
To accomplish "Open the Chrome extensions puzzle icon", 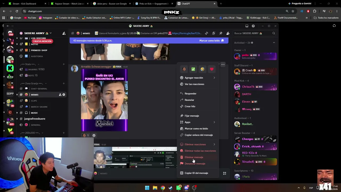I will point(315,11).
